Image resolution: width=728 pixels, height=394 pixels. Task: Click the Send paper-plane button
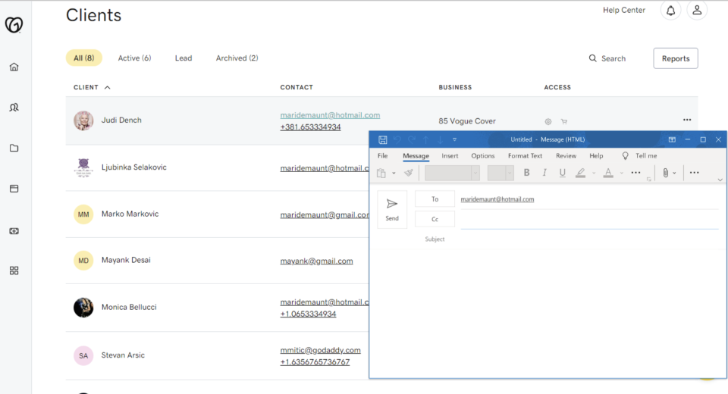[x=392, y=209]
